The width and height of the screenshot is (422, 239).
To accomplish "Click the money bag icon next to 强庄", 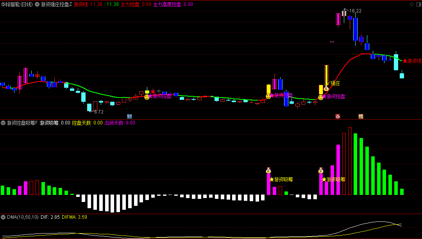I will coord(326,89).
